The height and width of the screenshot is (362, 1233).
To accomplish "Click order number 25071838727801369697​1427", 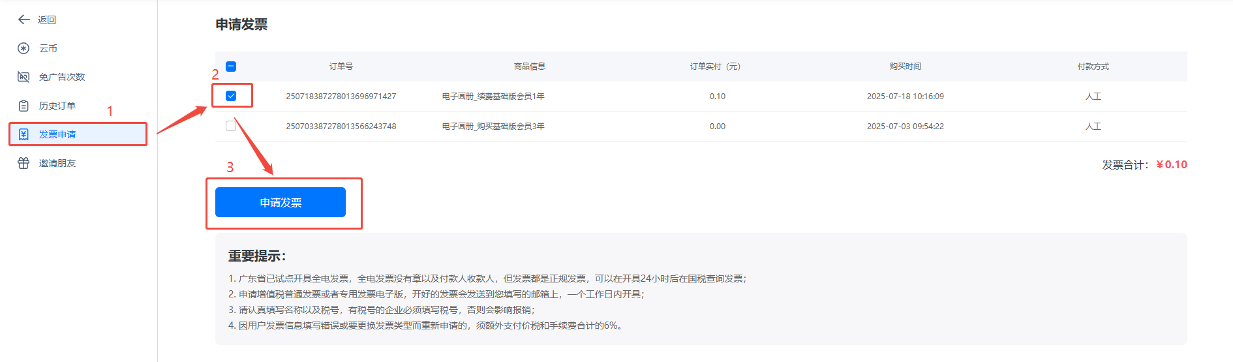I will coord(341,96).
